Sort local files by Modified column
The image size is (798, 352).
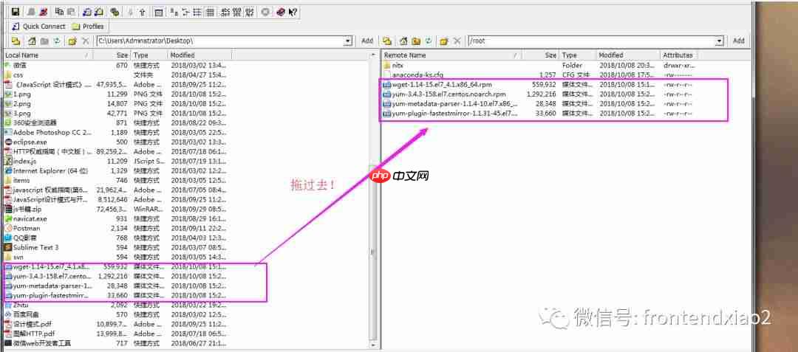(x=199, y=55)
